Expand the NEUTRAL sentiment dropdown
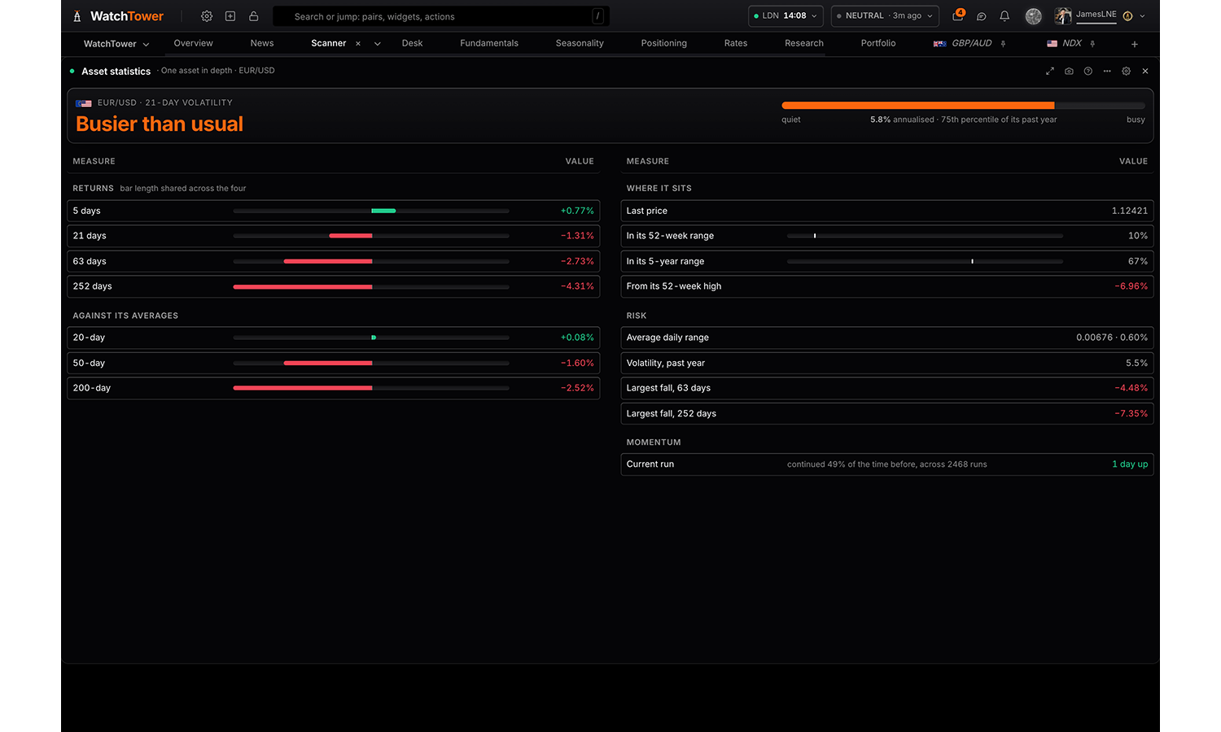 [x=885, y=16]
